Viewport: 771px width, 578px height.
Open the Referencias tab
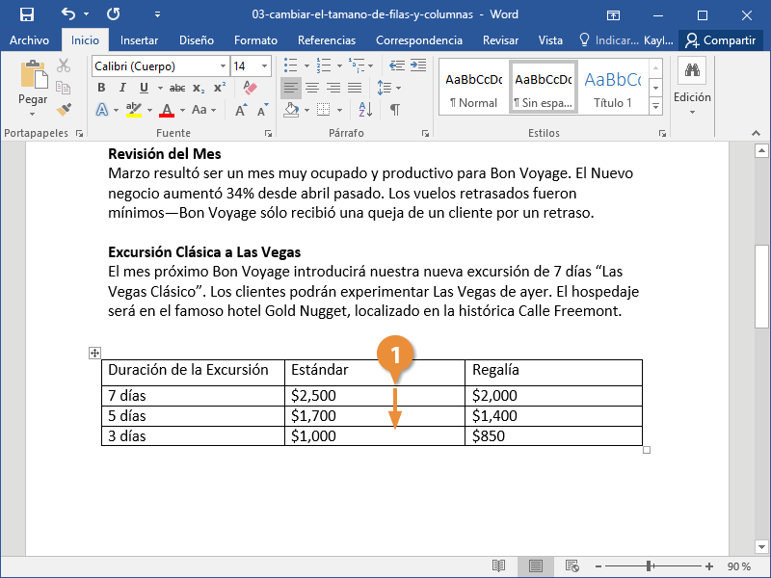tap(327, 39)
